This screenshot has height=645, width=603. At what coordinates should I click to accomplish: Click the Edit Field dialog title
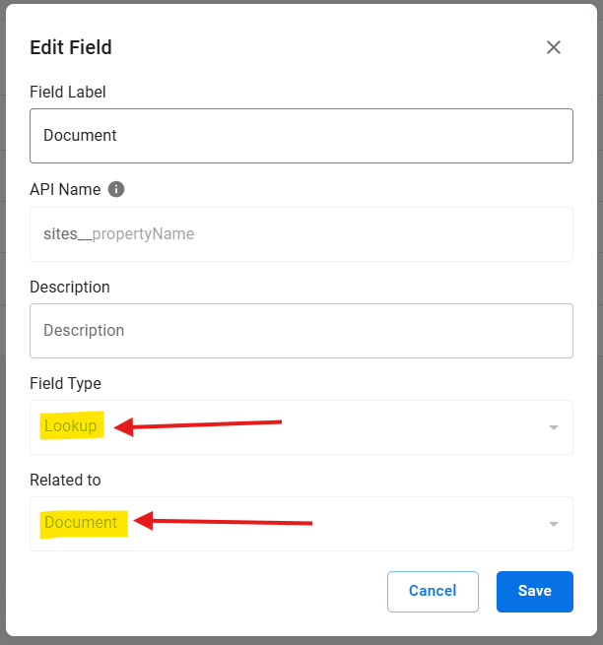(71, 47)
